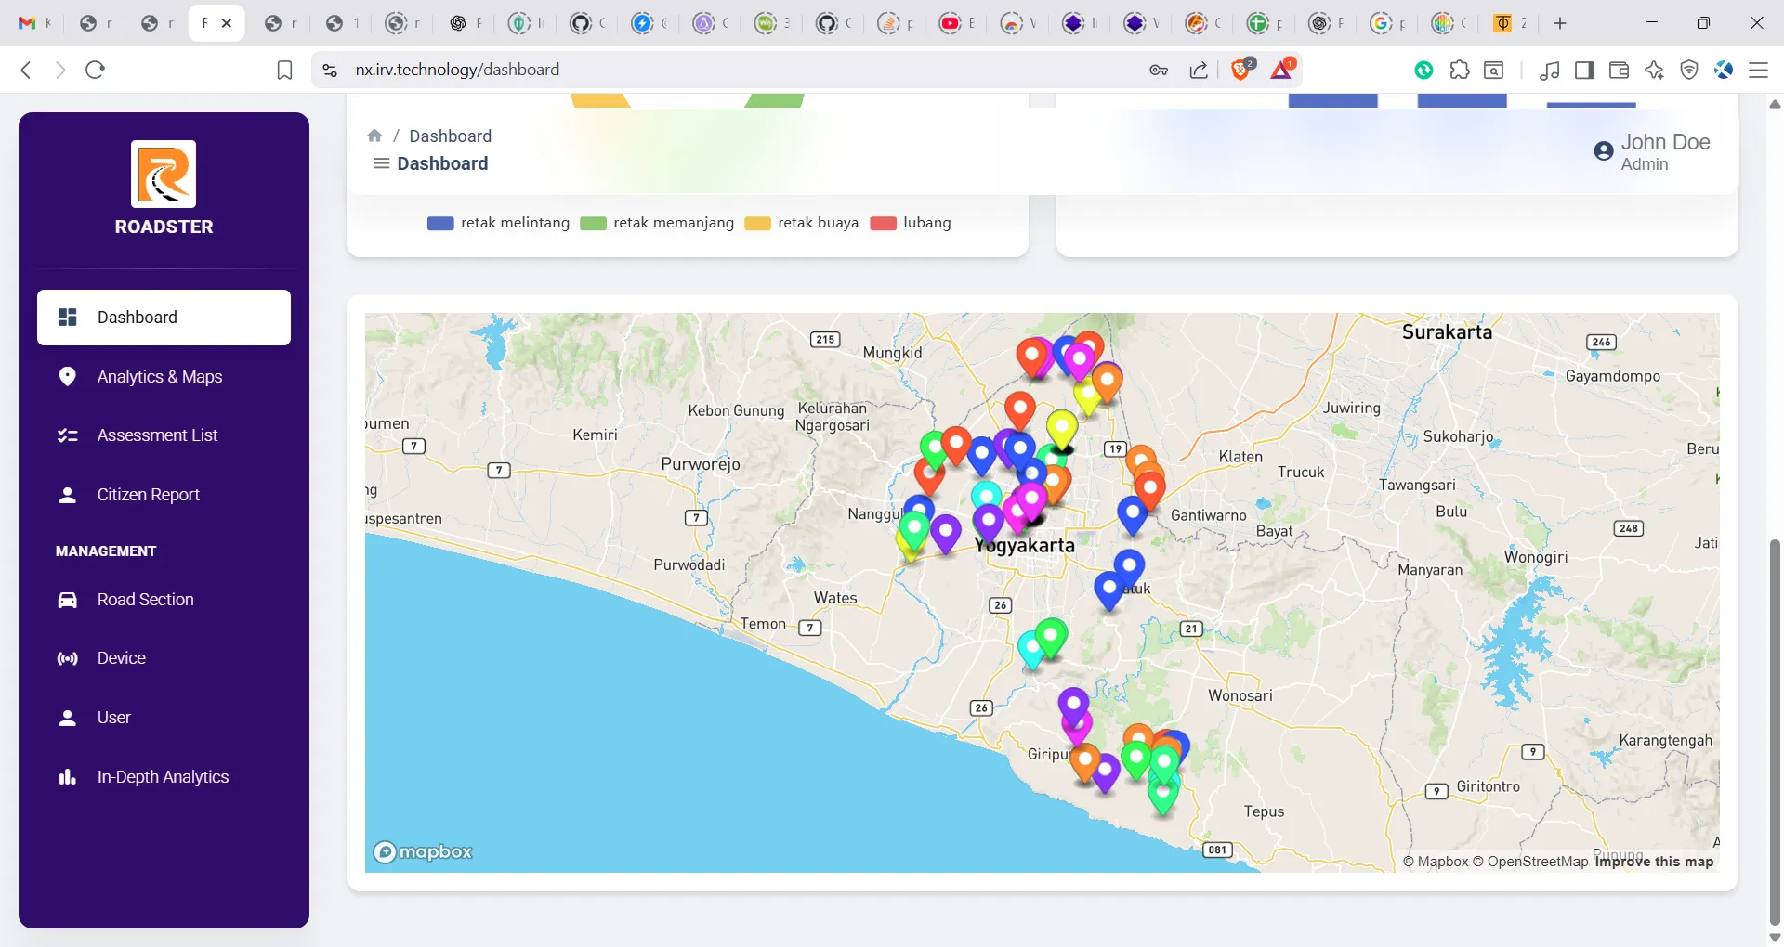Click the Yogyakarta city label on map
Image resolution: width=1784 pixels, height=947 pixels.
[x=1024, y=545]
